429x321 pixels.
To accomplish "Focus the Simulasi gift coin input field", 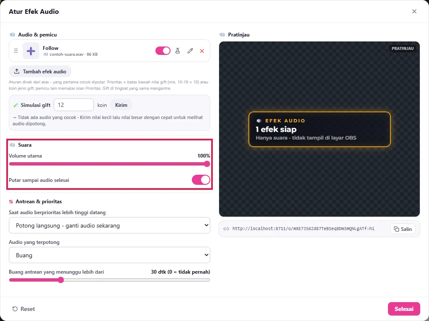I will tap(74, 105).
